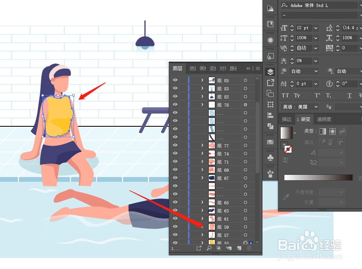The image size is (362, 269).
Task: Click the Create New Sublayer icon
Action: click(x=228, y=248)
